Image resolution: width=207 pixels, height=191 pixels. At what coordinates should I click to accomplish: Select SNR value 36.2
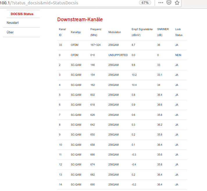tap(160, 125)
